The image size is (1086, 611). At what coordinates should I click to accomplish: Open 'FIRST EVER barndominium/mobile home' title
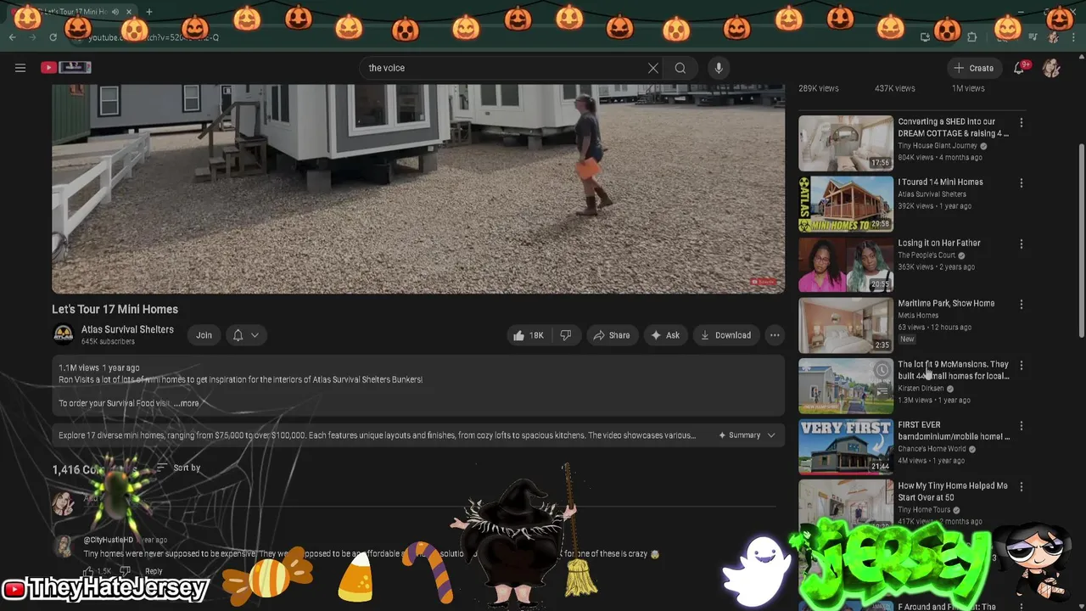(954, 430)
